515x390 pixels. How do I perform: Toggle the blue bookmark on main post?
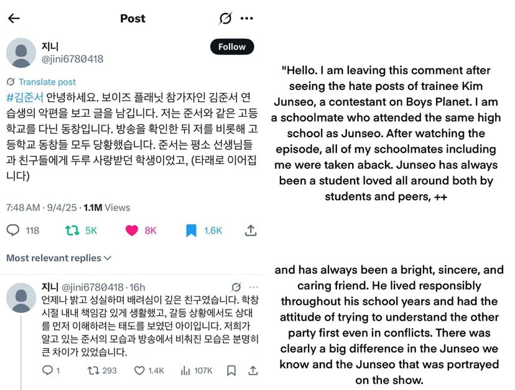tap(191, 230)
